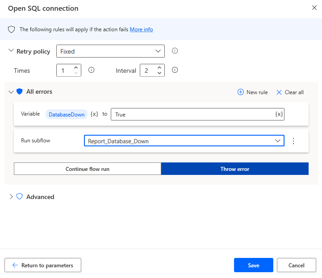
Task: Click the info icon beside Times
Action: 91,70
